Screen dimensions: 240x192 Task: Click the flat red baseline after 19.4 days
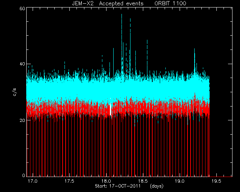[221, 177]
